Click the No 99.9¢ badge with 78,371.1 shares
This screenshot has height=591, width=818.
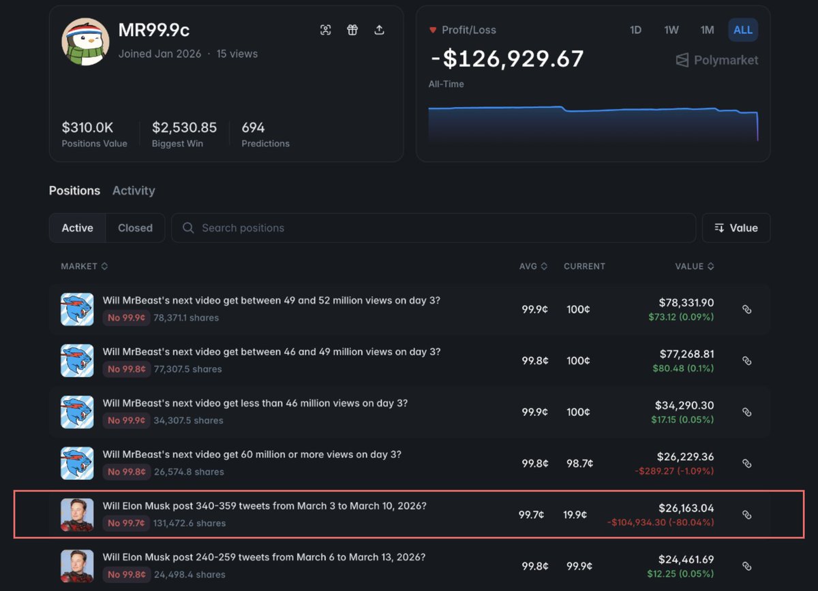(x=126, y=317)
